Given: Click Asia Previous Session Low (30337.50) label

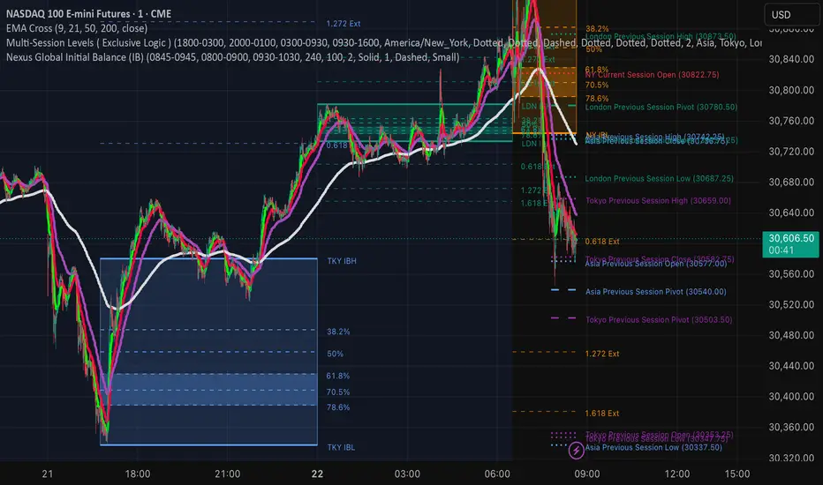Looking at the screenshot, I should (x=653, y=447).
